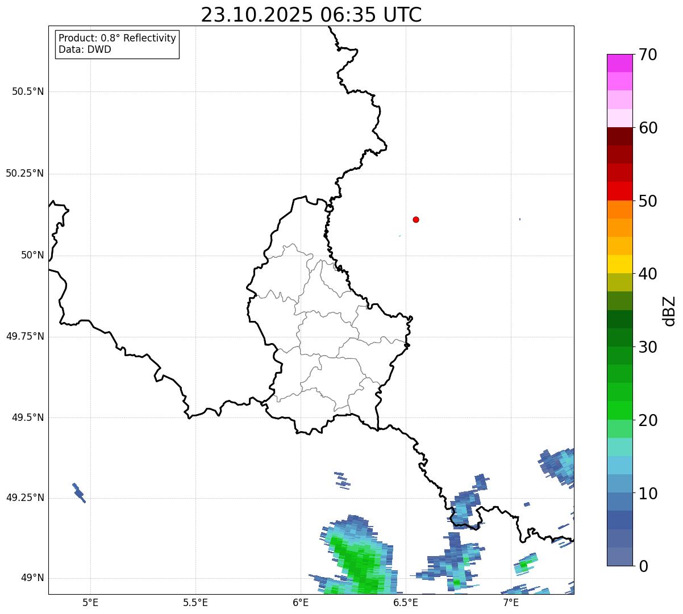
Task: Click the "dBZ" colorbar label
Action: 669,311
